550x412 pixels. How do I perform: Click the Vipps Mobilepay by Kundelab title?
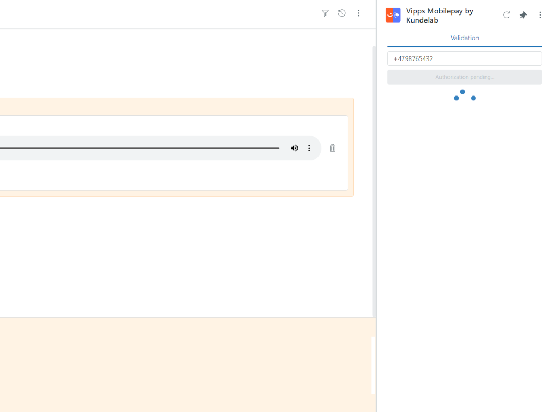pyautogui.click(x=439, y=16)
